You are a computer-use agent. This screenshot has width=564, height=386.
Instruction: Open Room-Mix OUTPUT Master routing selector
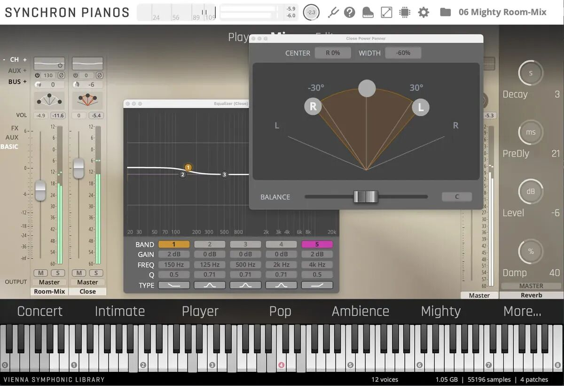(x=49, y=282)
